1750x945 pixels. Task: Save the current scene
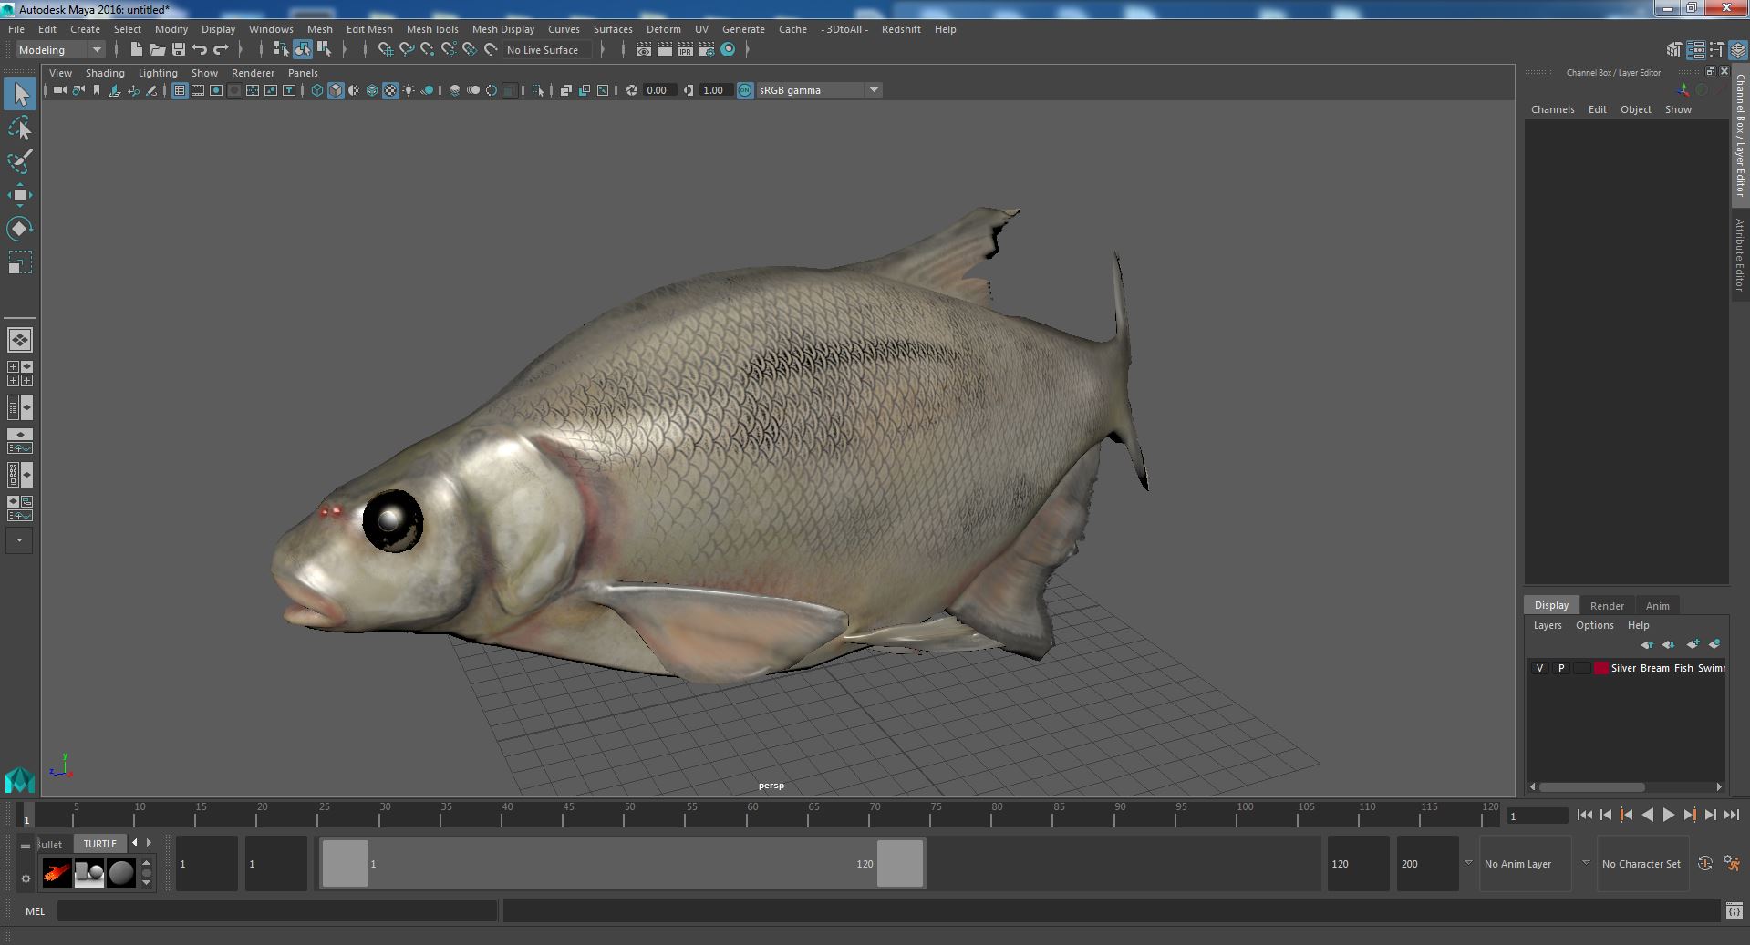(178, 49)
